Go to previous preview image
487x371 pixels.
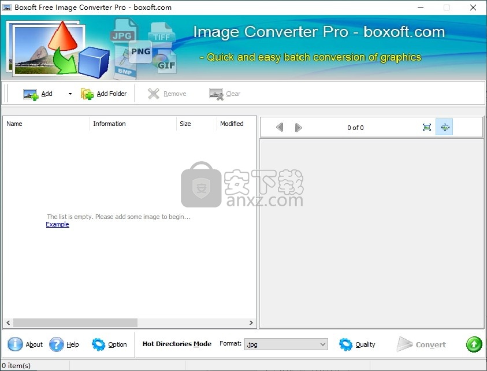tap(280, 127)
